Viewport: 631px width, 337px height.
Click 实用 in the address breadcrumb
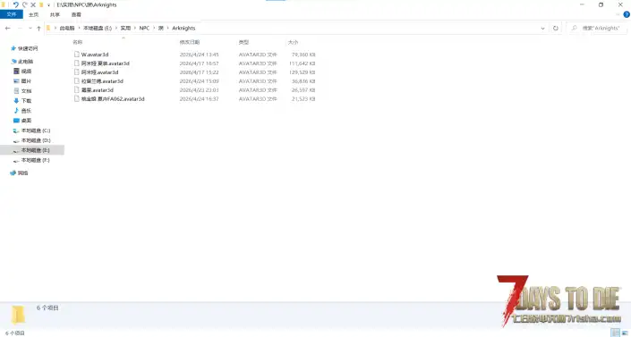(125, 28)
